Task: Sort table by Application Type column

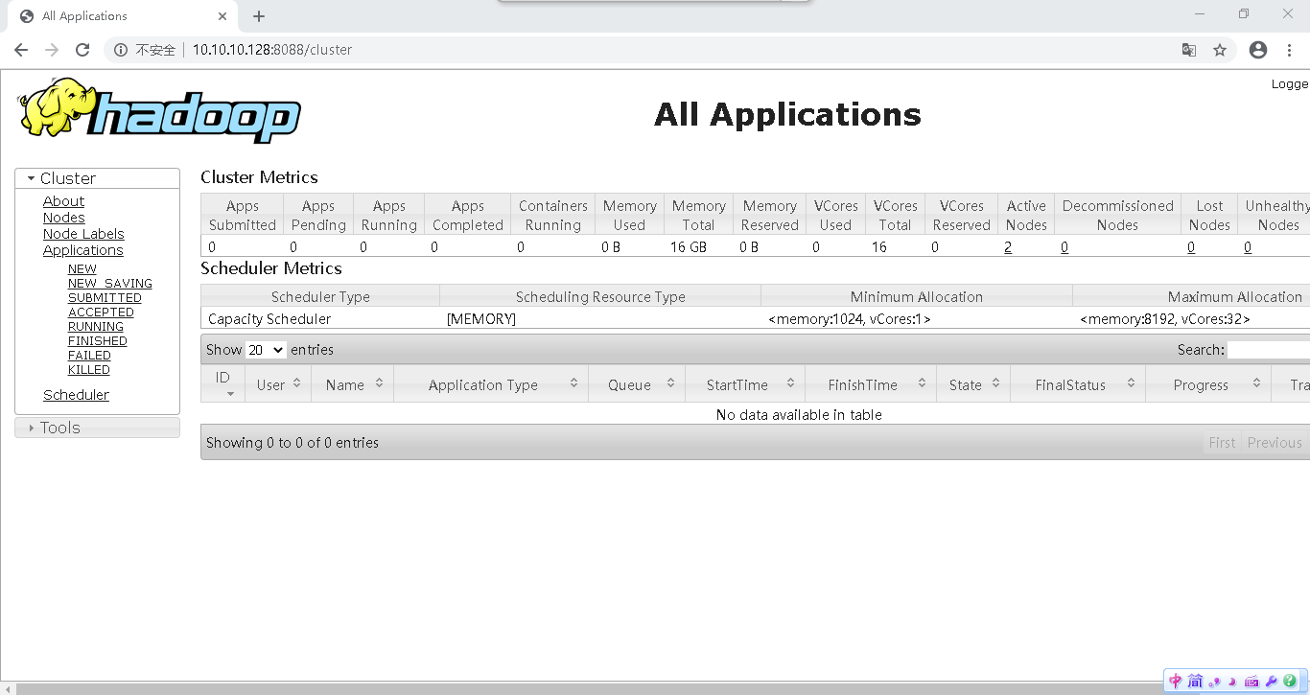Action: pyautogui.click(x=490, y=384)
